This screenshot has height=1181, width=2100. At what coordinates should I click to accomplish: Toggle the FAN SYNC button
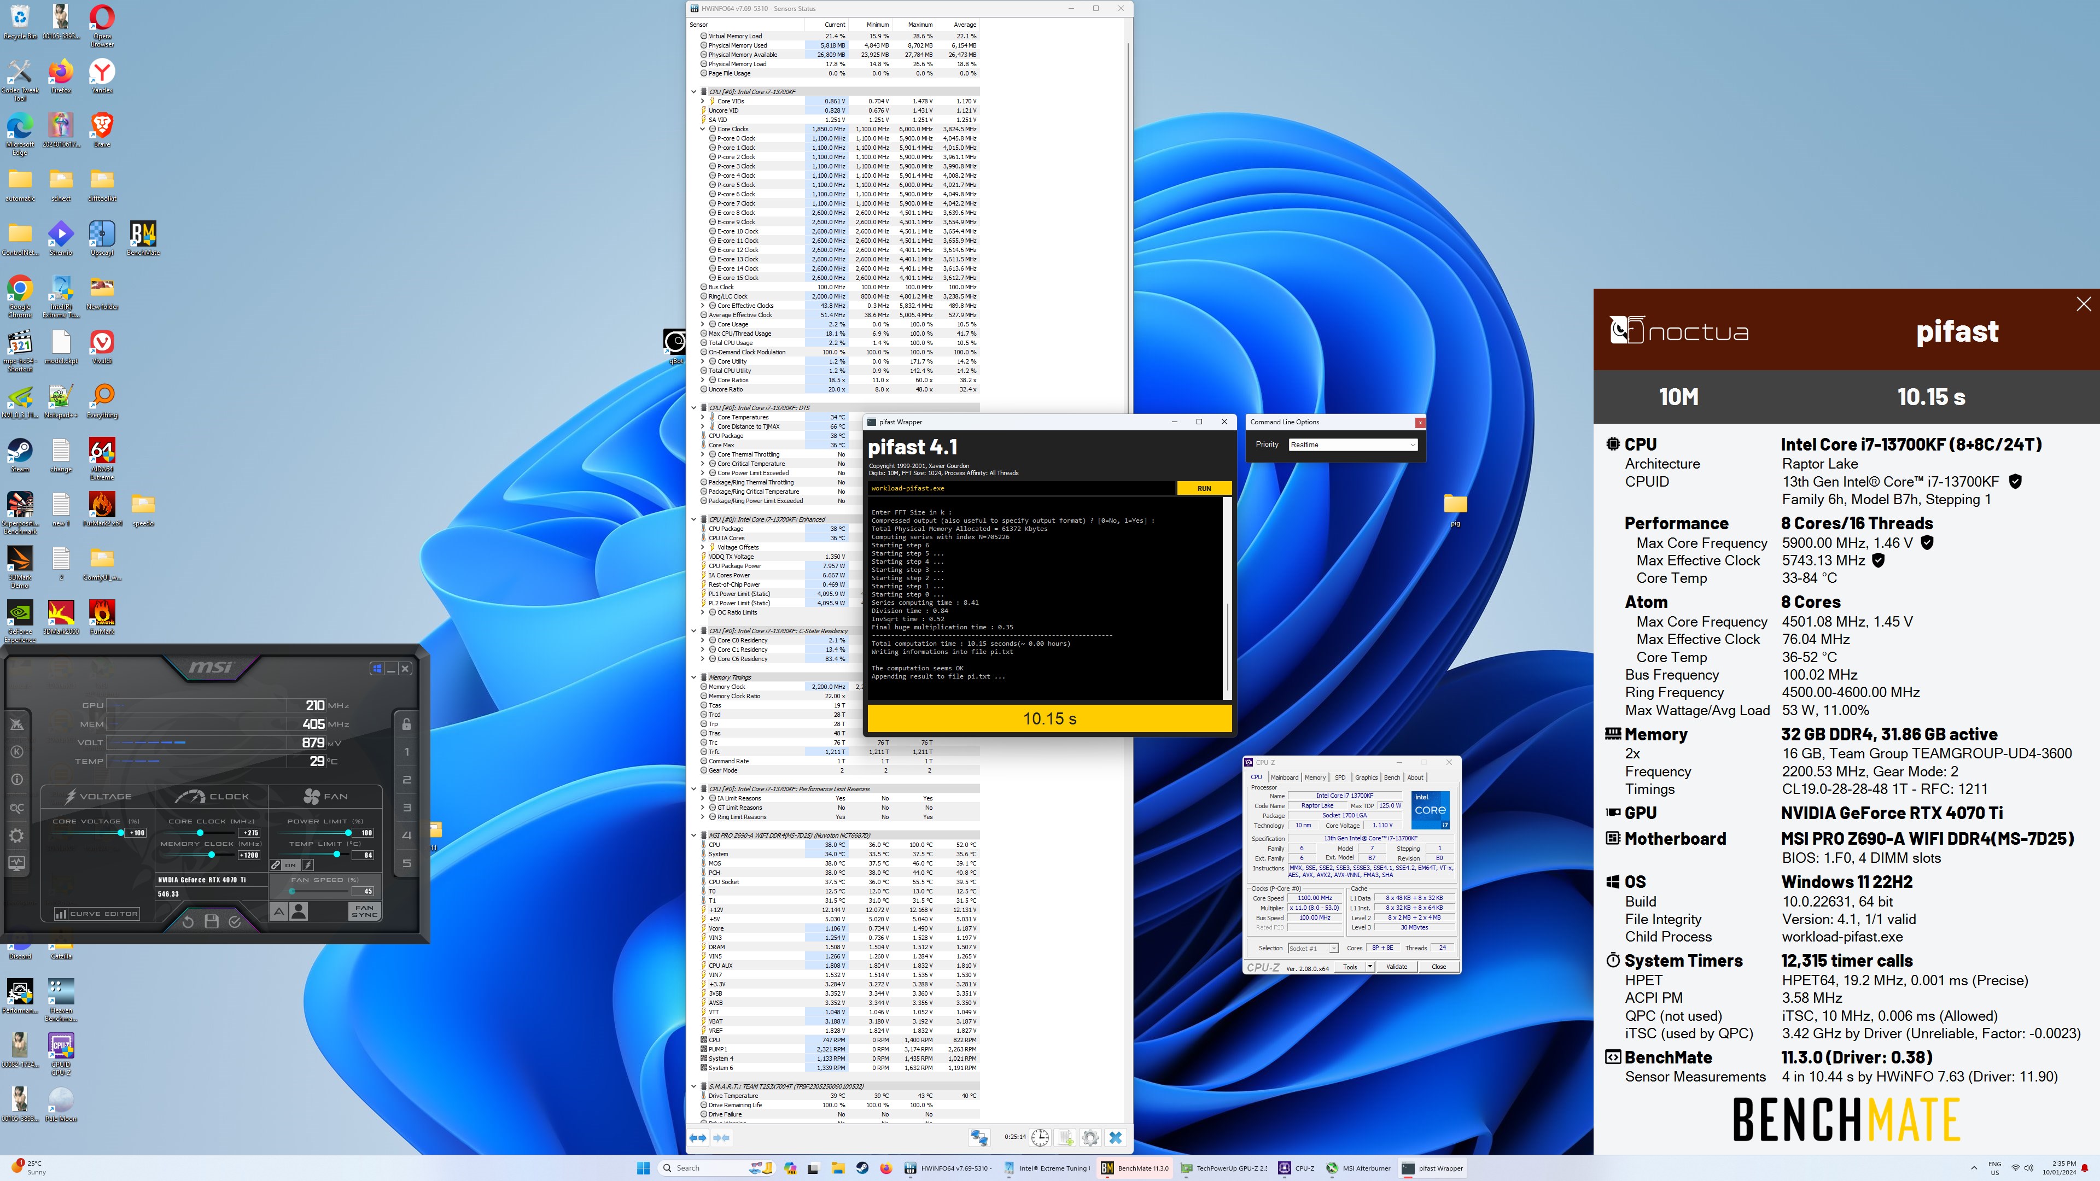(x=364, y=911)
